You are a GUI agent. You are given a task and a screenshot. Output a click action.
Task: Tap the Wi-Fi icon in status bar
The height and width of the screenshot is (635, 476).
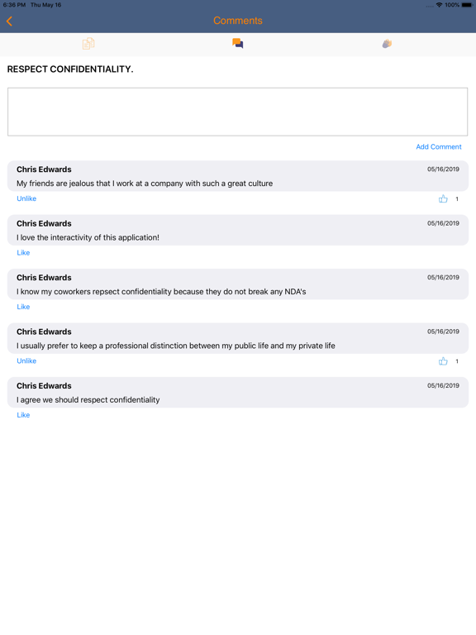coord(439,5)
